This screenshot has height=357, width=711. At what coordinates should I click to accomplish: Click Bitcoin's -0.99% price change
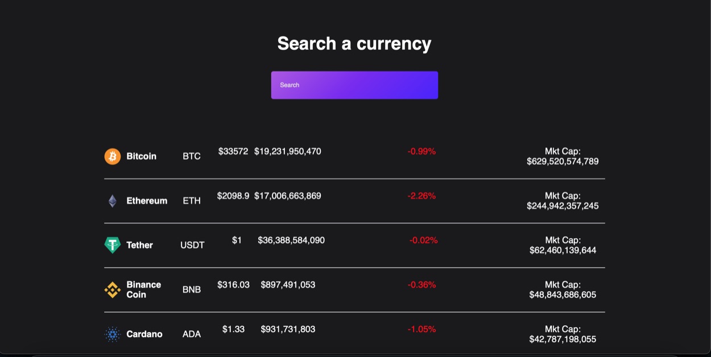pos(421,152)
